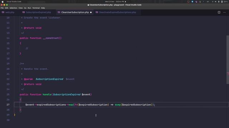This screenshot has width=229, height=128.
Task: Click the map method call on line 27
Action: [x=71, y=105]
